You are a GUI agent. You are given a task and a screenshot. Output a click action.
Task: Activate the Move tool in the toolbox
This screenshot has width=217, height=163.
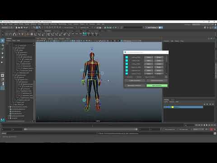2,53
